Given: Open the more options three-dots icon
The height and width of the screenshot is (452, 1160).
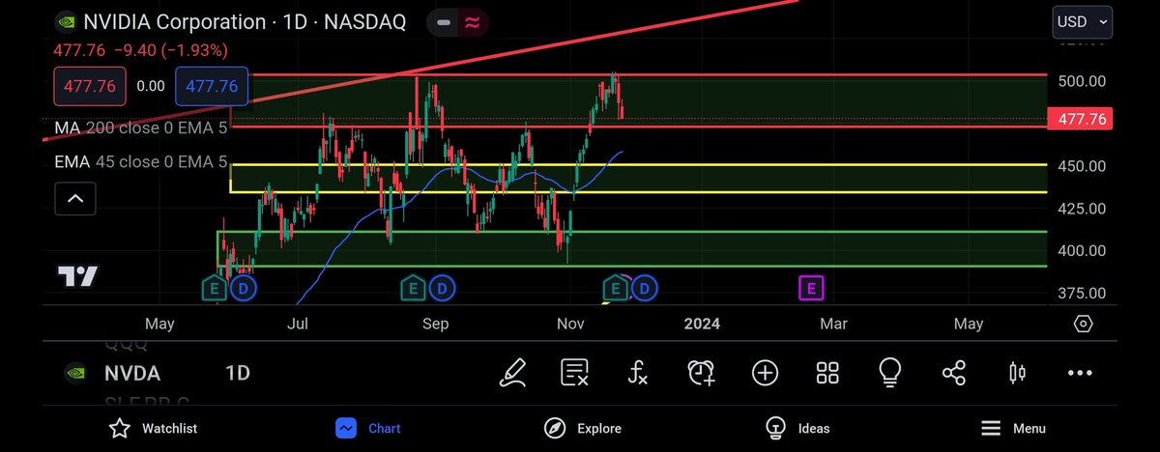Looking at the screenshot, I should coord(1079,373).
